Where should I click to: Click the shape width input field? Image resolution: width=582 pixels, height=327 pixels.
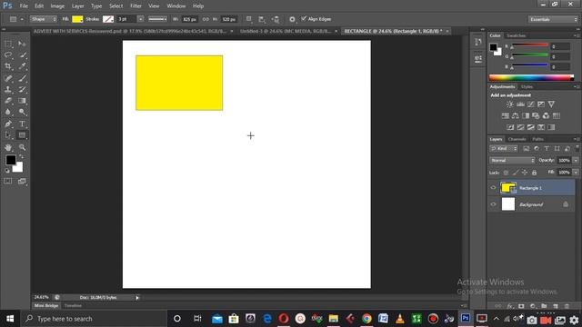pyautogui.click(x=190, y=19)
